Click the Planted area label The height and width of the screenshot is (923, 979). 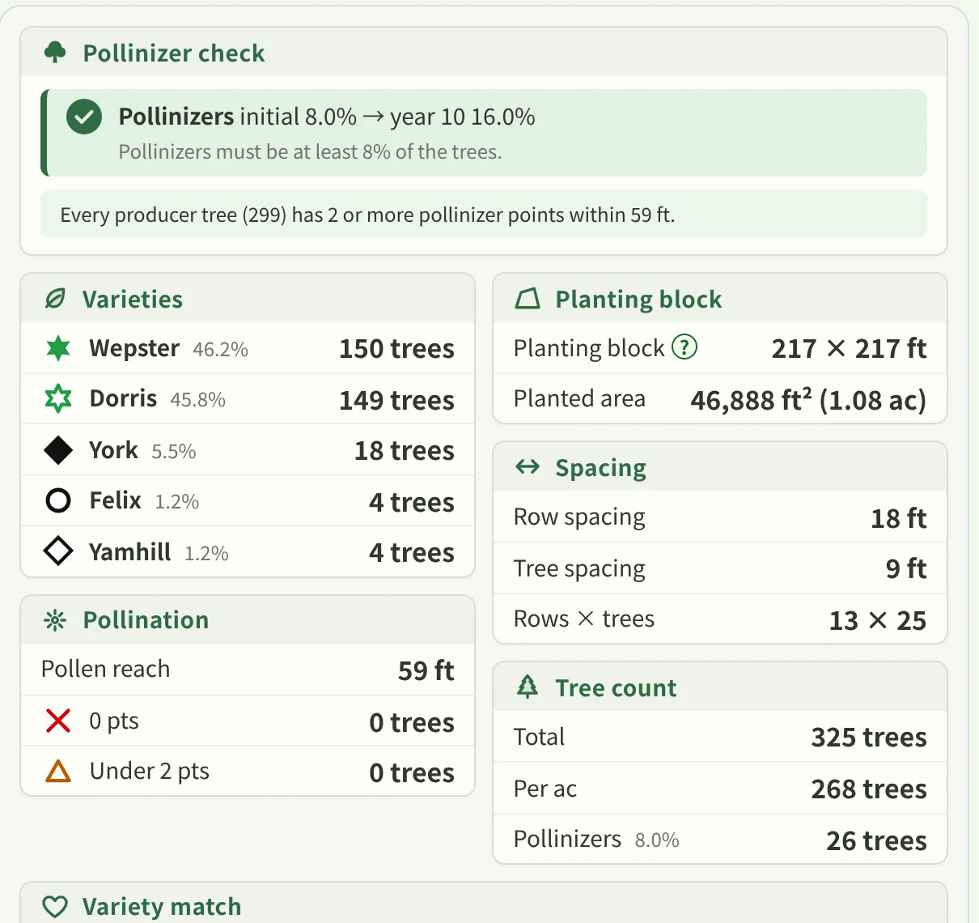(579, 399)
